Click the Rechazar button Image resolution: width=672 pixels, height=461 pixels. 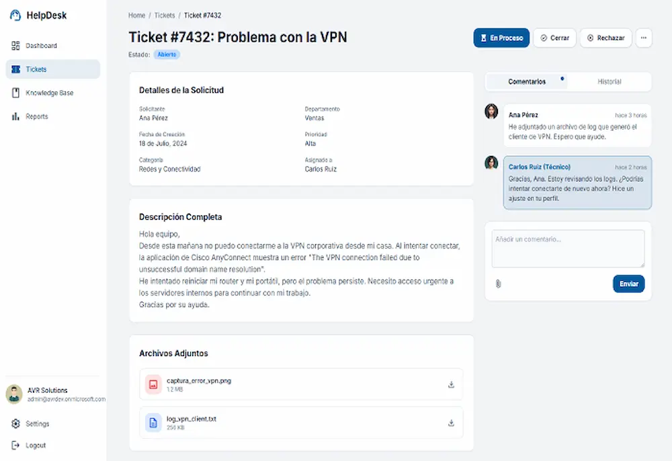(x=605, y=38)
